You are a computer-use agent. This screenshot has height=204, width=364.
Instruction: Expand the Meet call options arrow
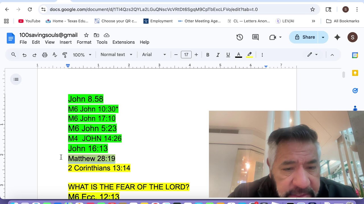(280, 37)
